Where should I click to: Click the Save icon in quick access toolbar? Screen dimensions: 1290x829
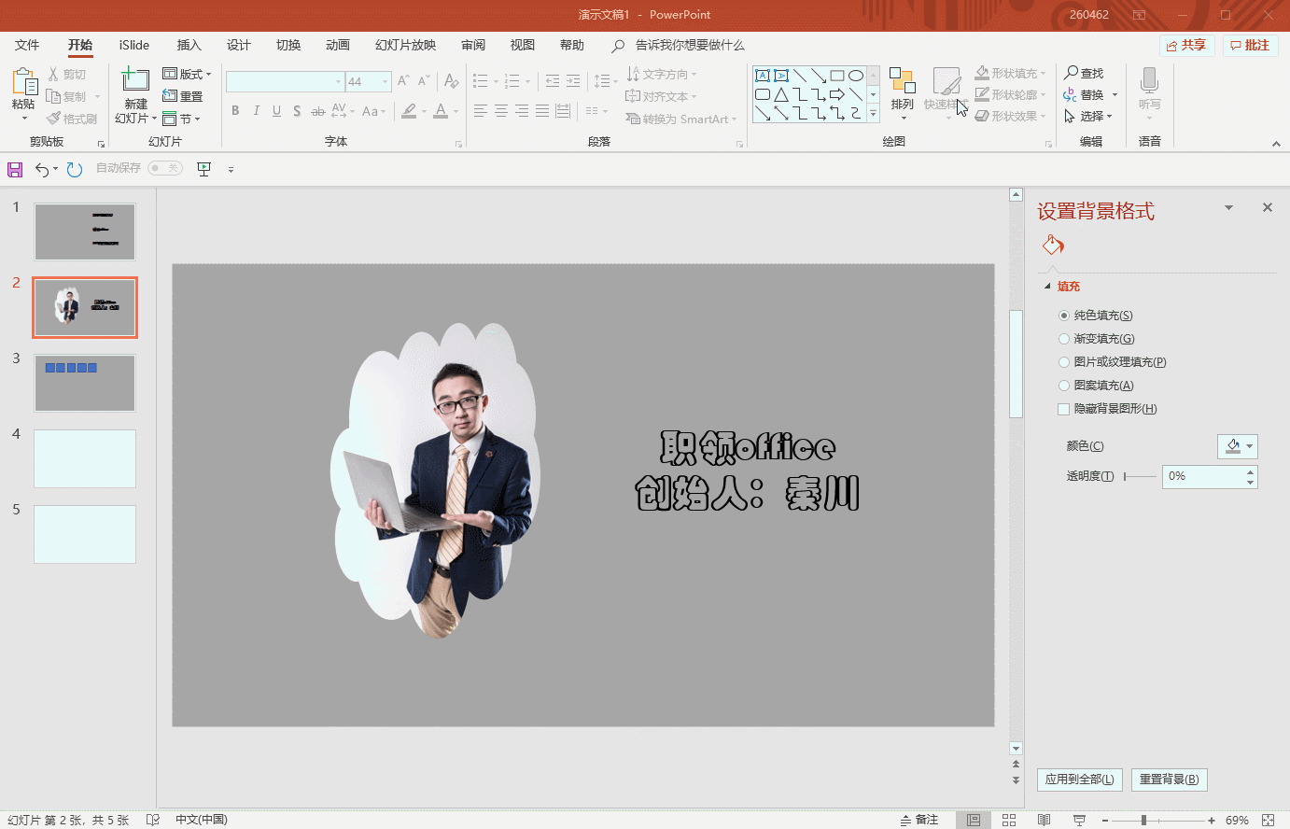pos(15,169)
